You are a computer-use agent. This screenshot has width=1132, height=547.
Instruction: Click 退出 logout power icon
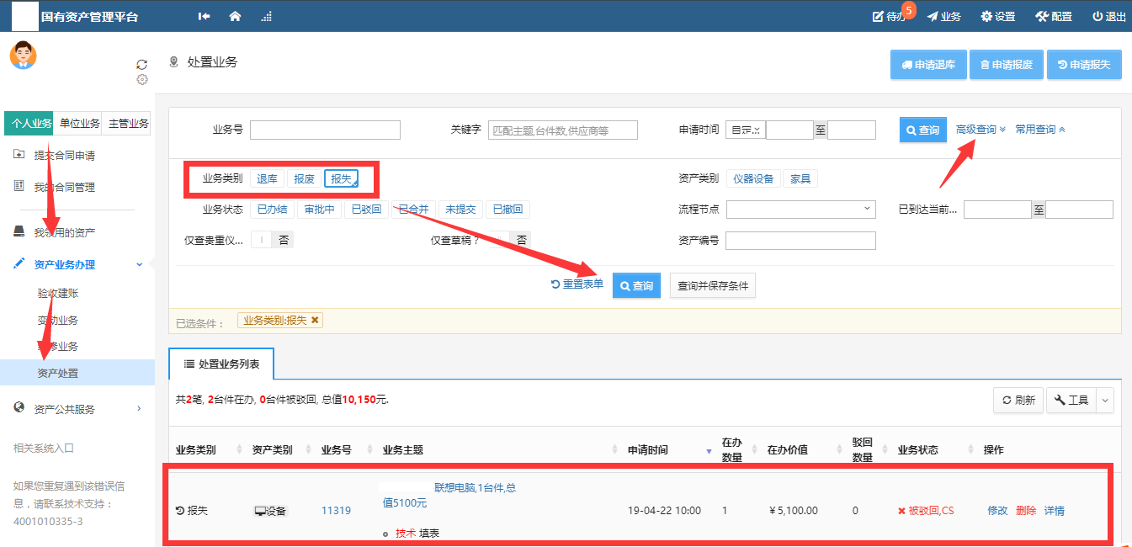1108,16
